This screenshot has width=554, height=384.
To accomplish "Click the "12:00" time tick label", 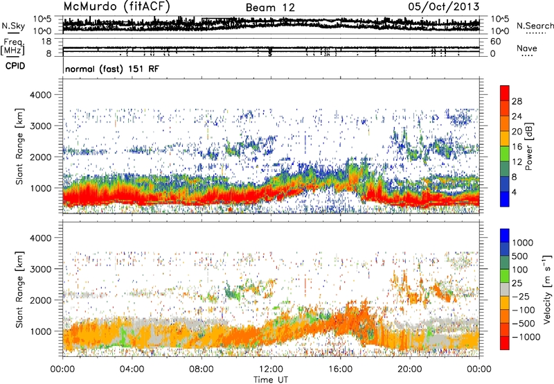I will [x=271, y=369].
